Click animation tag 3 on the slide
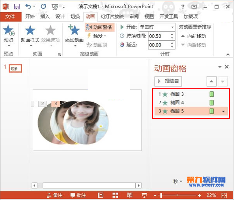 tap(56, 104)
